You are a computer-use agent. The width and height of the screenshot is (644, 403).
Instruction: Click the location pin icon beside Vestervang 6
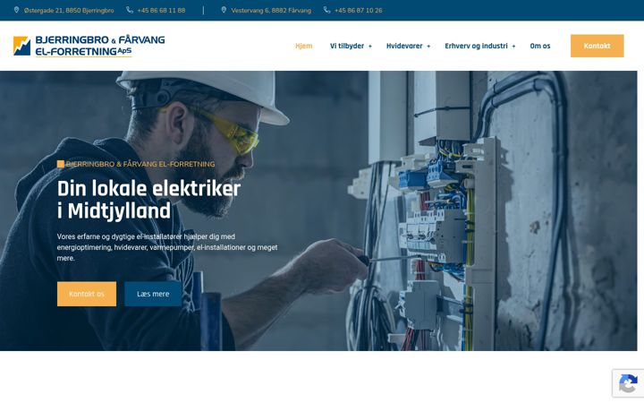pyautogui.click(x=224, y=10)
